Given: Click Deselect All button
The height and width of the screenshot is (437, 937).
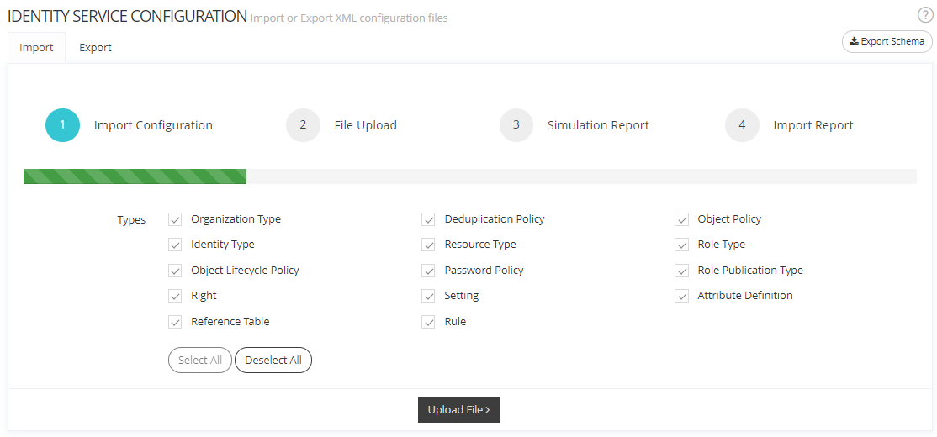Looking at the screenshot, I should click(273, 361).
